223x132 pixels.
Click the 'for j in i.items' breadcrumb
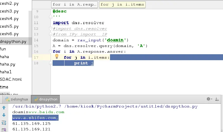tap(122, 4)
